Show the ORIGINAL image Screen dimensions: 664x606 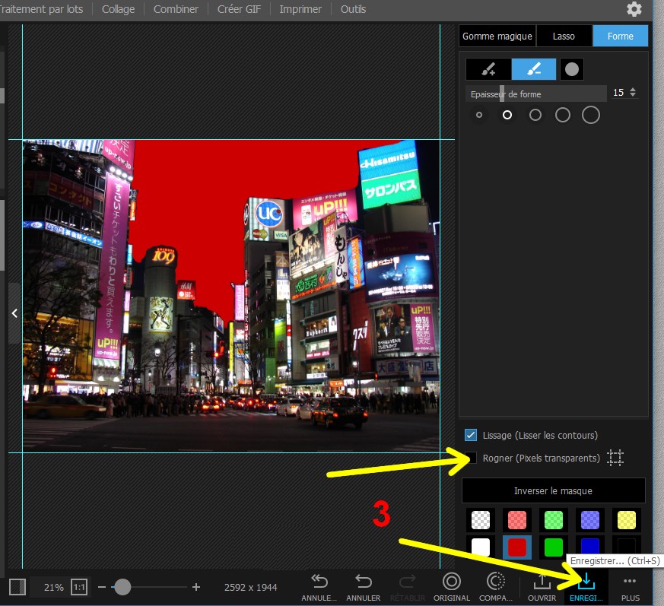452,587
